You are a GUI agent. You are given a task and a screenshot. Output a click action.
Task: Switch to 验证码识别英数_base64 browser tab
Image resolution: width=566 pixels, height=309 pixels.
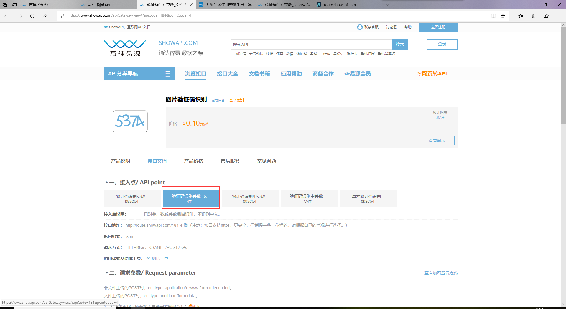click(x=284, y=5)
